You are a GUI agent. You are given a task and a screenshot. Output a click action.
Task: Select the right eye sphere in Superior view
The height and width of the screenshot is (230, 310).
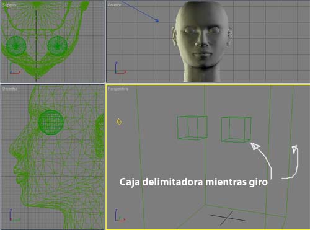(58, 46)
